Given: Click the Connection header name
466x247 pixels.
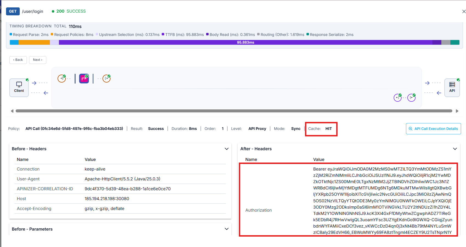Looking at the screenshot, I should coord(28,169).
